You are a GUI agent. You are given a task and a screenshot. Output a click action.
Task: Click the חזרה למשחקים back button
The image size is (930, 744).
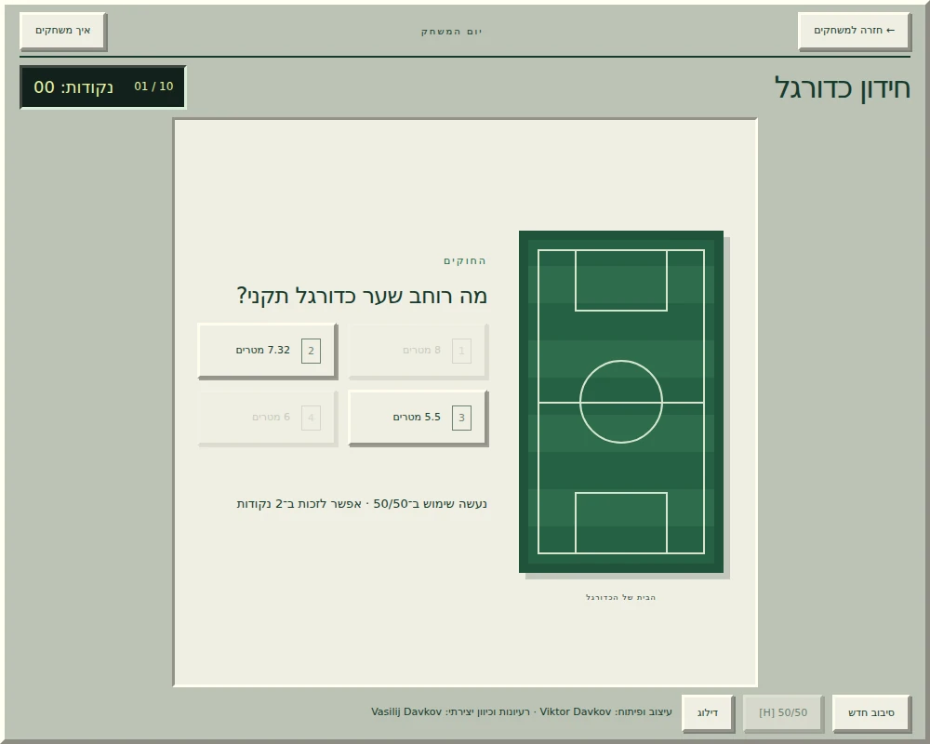click(854, 31)
